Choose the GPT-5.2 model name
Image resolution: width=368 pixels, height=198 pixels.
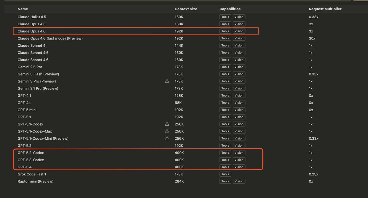25,145
